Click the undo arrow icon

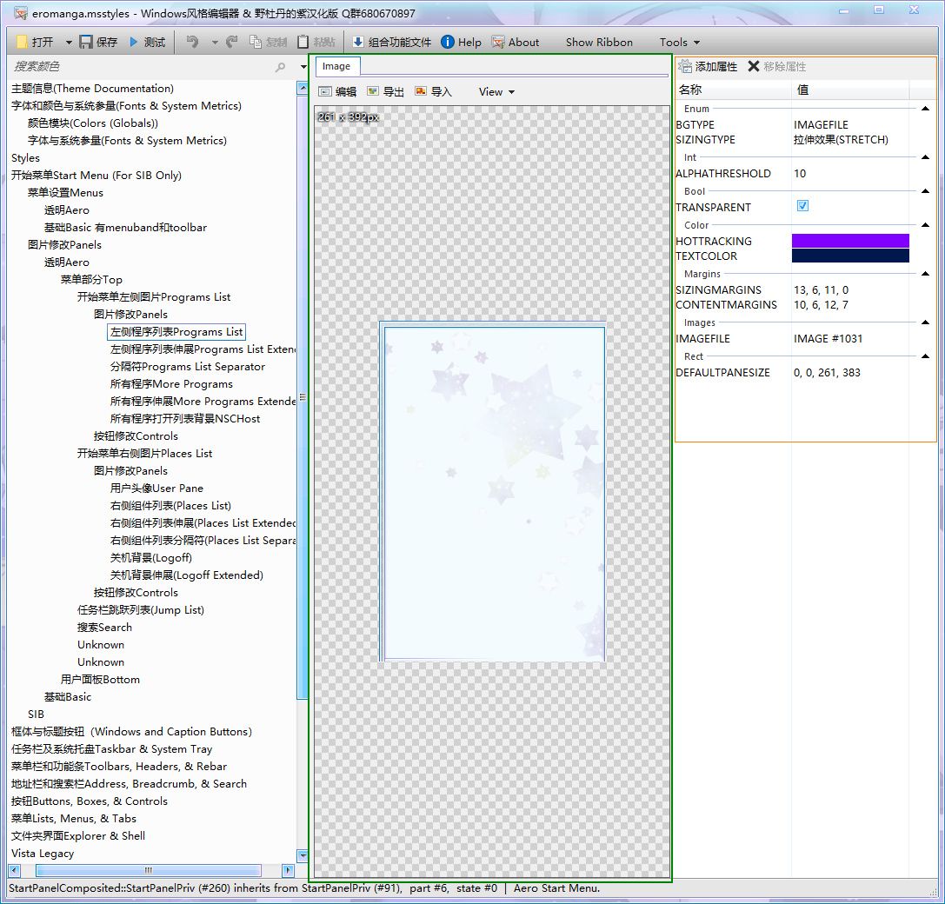192,42
